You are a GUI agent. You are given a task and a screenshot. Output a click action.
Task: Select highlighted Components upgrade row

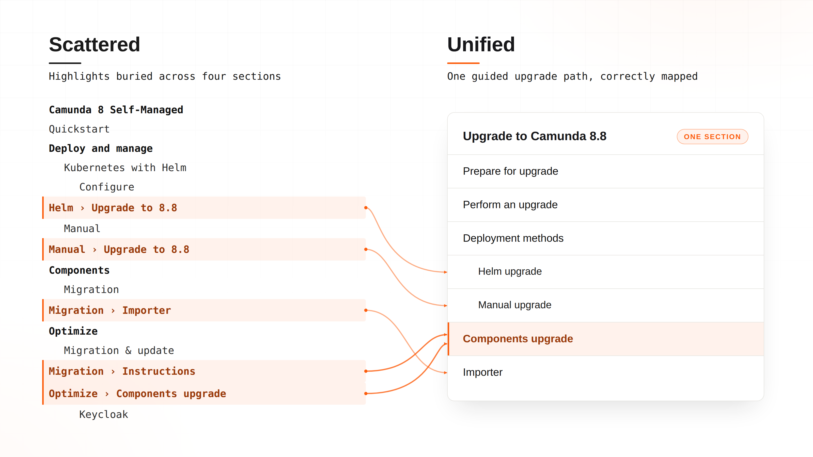click(x=605, y=339)
